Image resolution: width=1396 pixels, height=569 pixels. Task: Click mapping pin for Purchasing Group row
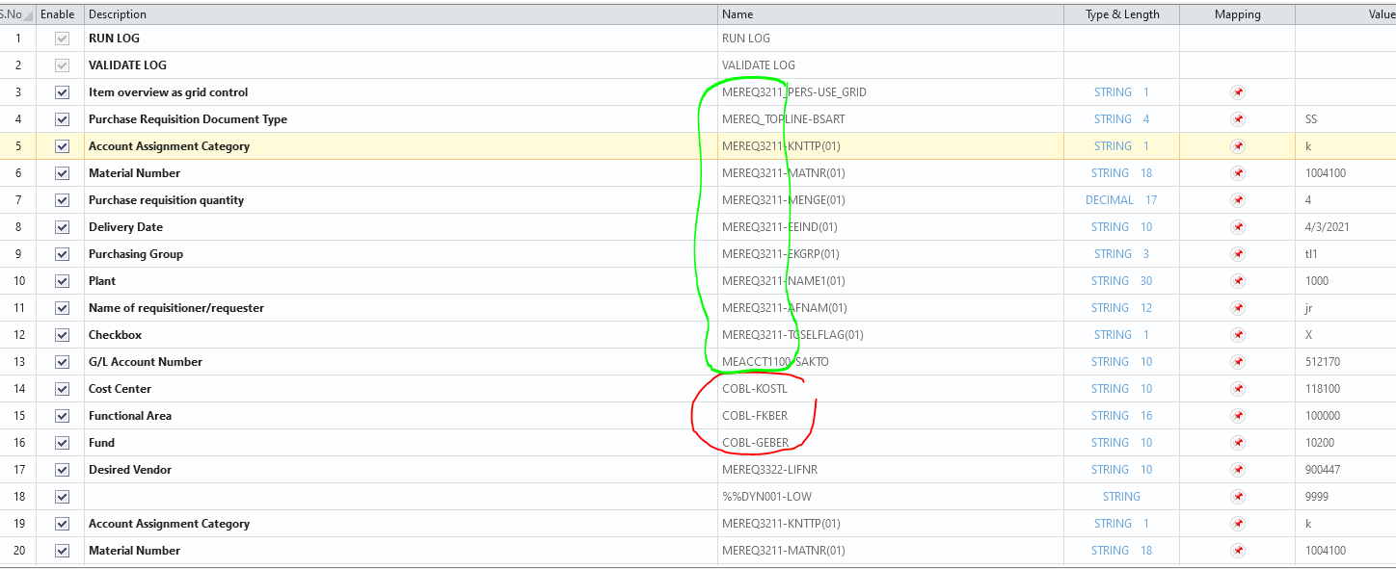point(1238,254)
